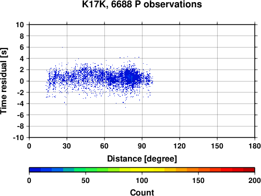Click the 'Distance [degree]' axis label

[x=142, y=159]
